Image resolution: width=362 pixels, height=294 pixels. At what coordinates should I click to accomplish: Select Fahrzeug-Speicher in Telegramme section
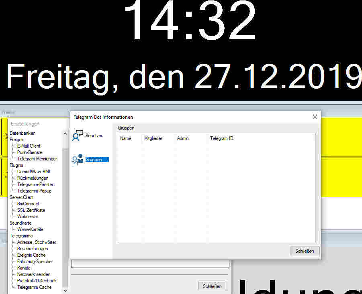(x=35, y=262)
